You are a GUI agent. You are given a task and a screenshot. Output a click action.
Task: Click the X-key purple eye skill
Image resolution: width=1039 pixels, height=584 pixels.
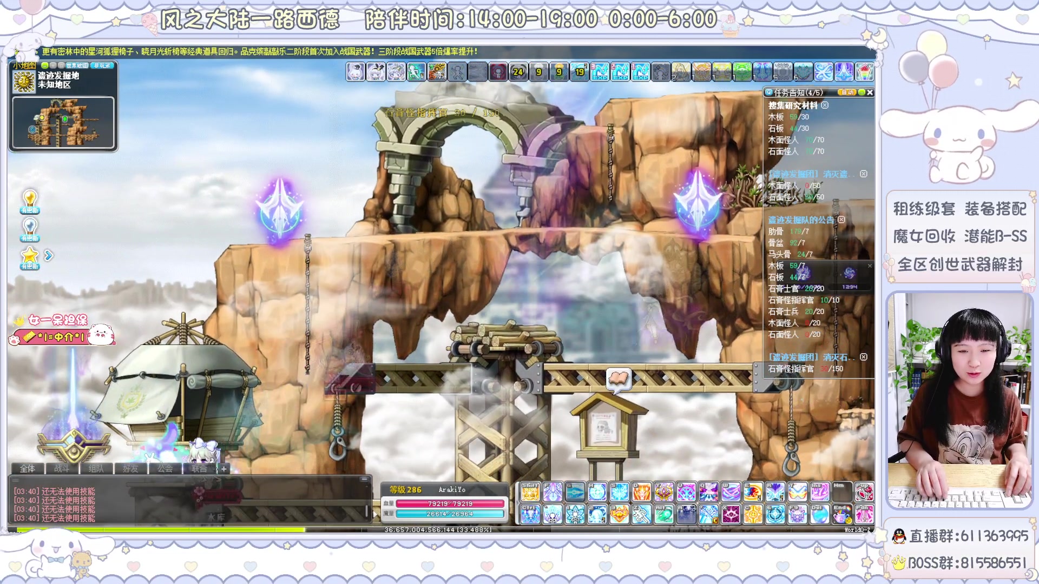731,514
